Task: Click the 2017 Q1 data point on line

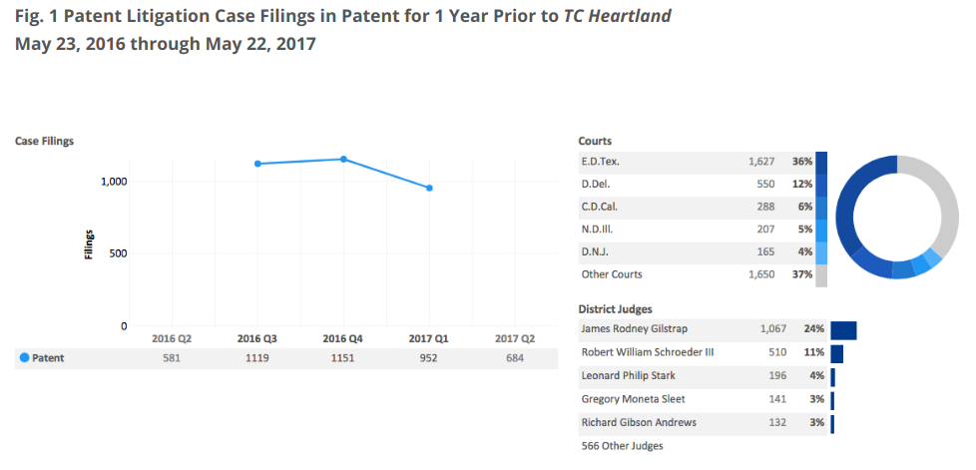Action: [x=429, y=188]
